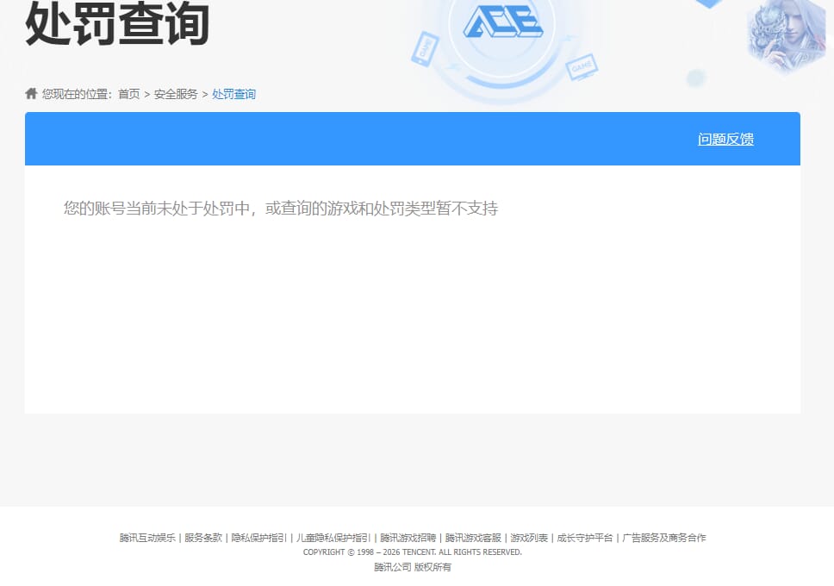This screenshot has height=586, width=834.
Task: Contact 腾讯游戏客服 customer service
Action: (472, 537)
